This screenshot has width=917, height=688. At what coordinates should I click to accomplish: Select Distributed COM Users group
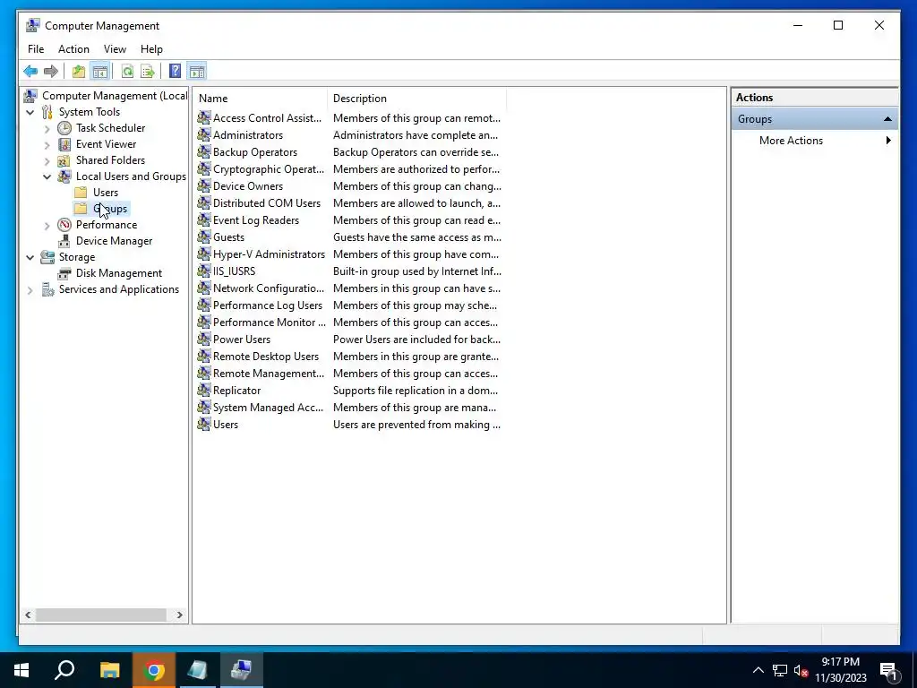coord(267,203)
